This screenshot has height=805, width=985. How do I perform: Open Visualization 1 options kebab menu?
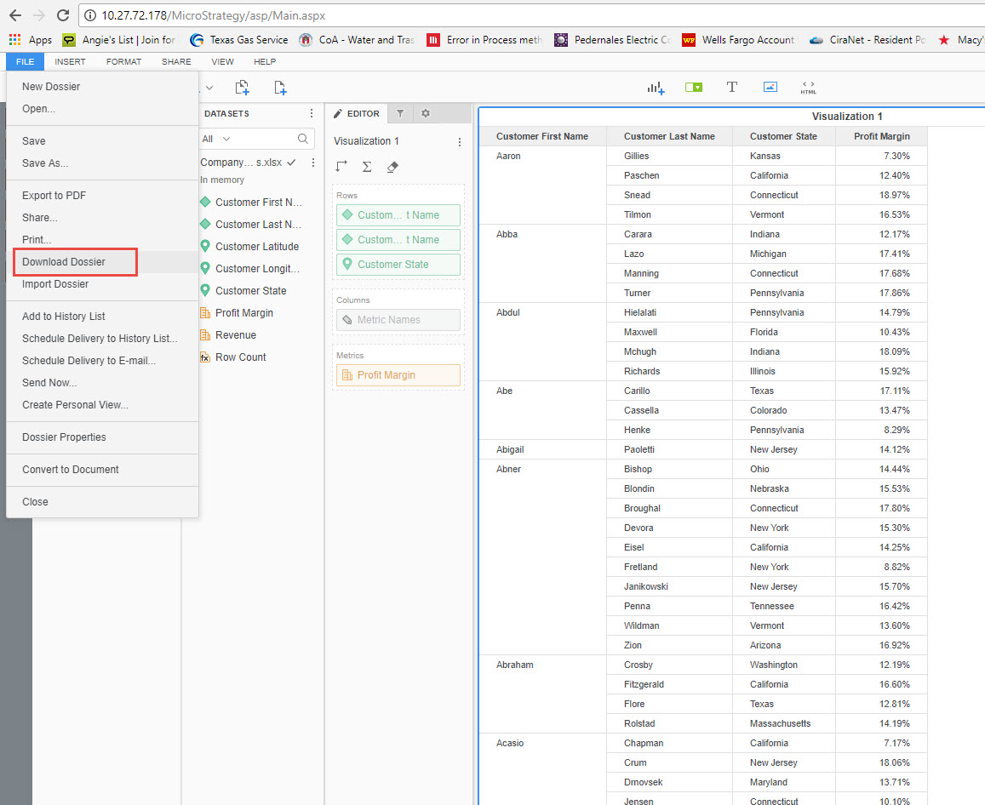click(460, 141)
